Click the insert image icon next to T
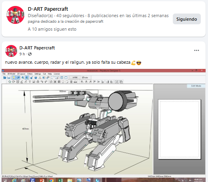This screenshot has width=208, height=182. point(34,82)
